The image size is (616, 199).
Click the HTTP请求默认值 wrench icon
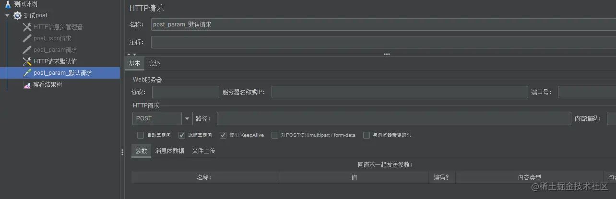[27, 61]
